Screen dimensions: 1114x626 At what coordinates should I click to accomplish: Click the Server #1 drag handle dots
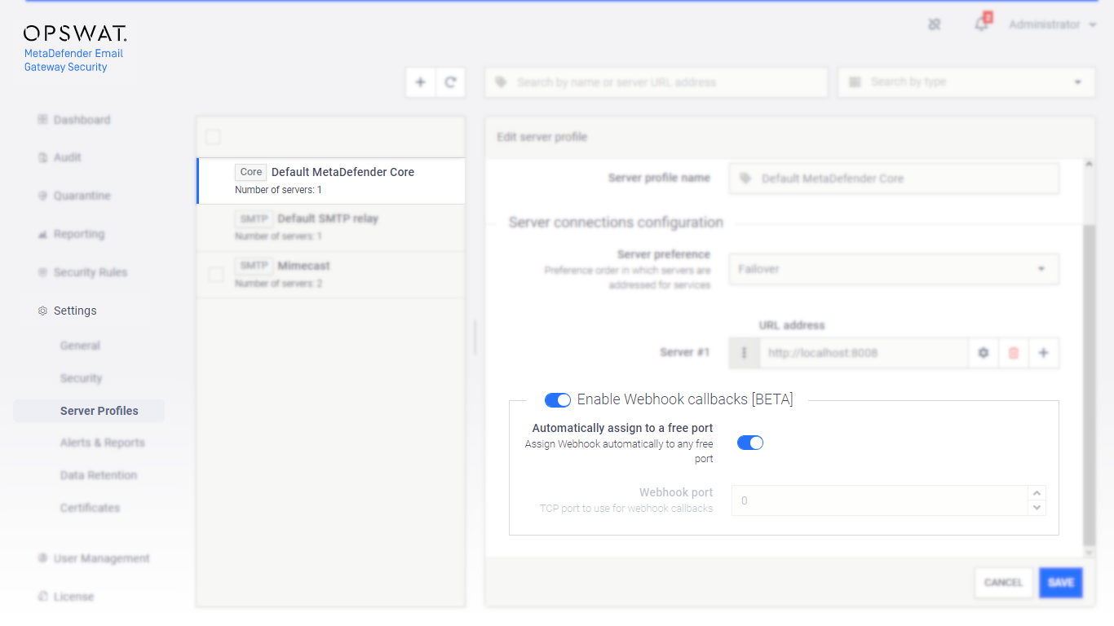point(744,353)
